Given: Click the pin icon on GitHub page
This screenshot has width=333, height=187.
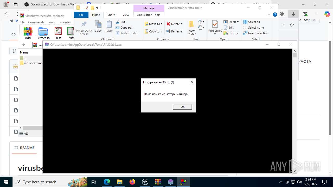Looking at the screenshot, I should (292, 25).
